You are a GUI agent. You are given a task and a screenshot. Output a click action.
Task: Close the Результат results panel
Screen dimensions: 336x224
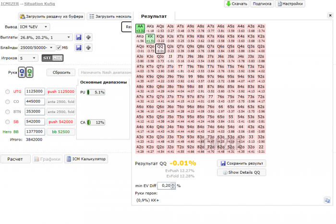coord(330,15)
